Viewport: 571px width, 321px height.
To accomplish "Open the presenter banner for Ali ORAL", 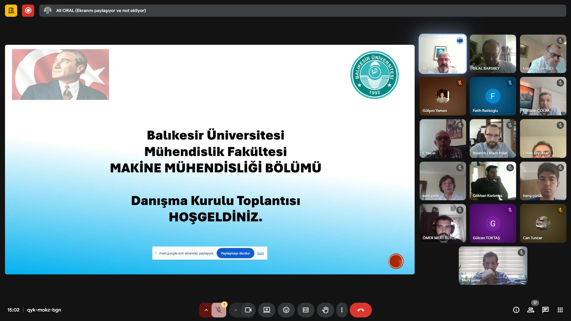I will (x=302, y=11).
